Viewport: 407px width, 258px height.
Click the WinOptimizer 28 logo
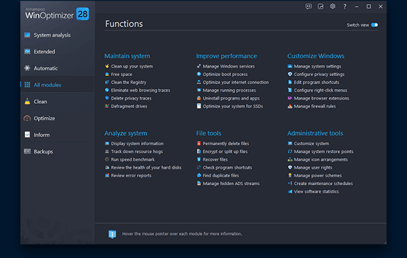coord(57,14)
